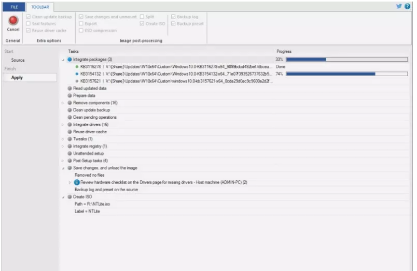Expand the Post-Setup tasks (4) group
This screenshot has width=417, height=271.
point(63,161)
